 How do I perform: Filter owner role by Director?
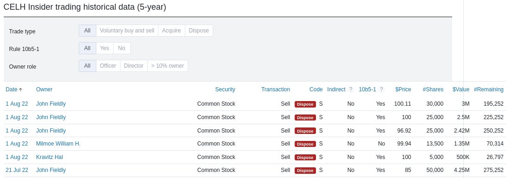[134, 66]
